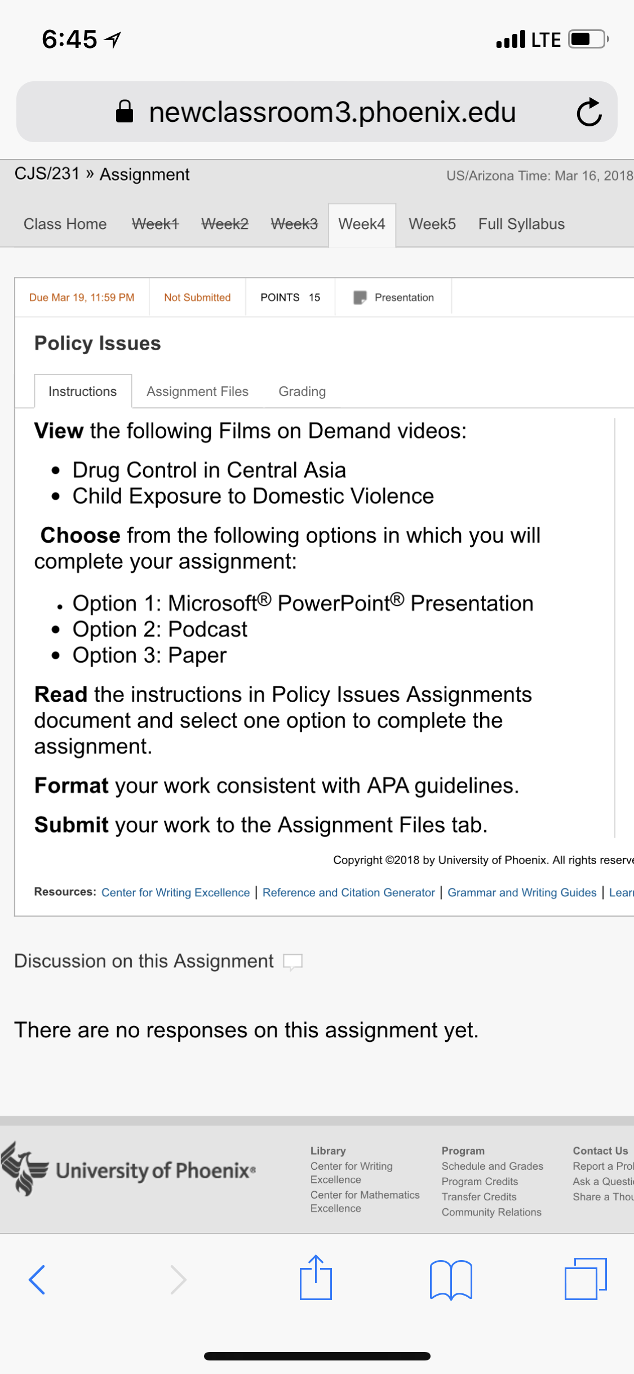Click footer Transfer Credits link
634x1374 pixels.
[x=479, y=1196]
